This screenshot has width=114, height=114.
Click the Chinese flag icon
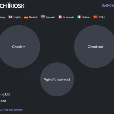(x=95, y=17)
